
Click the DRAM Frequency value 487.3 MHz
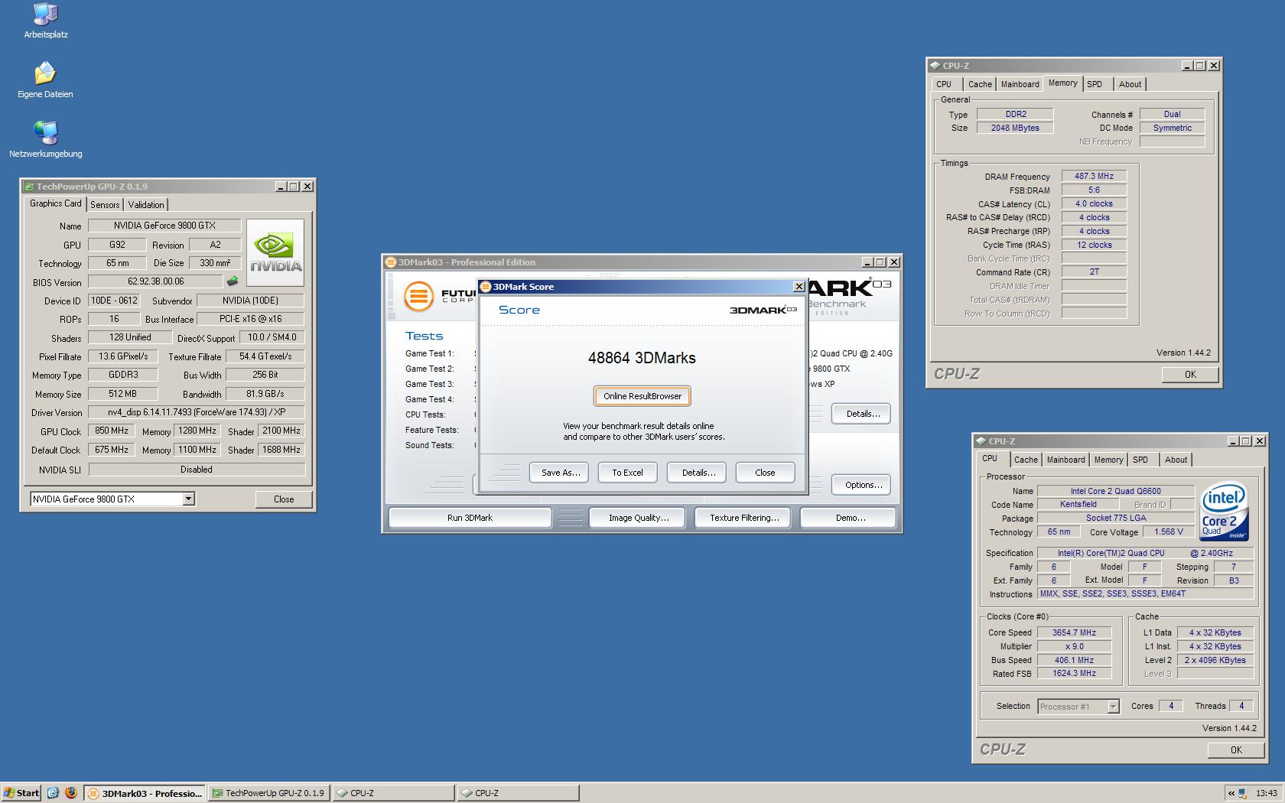point(1094,176)
